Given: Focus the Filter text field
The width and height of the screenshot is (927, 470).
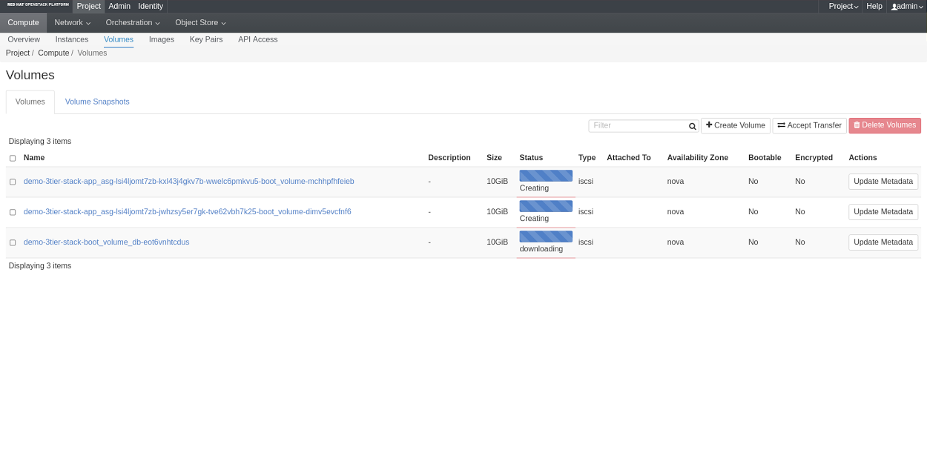Looking at the screenshot, I should tap(638, 126).
